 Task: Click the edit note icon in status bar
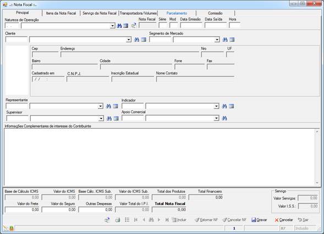point(6,228)
